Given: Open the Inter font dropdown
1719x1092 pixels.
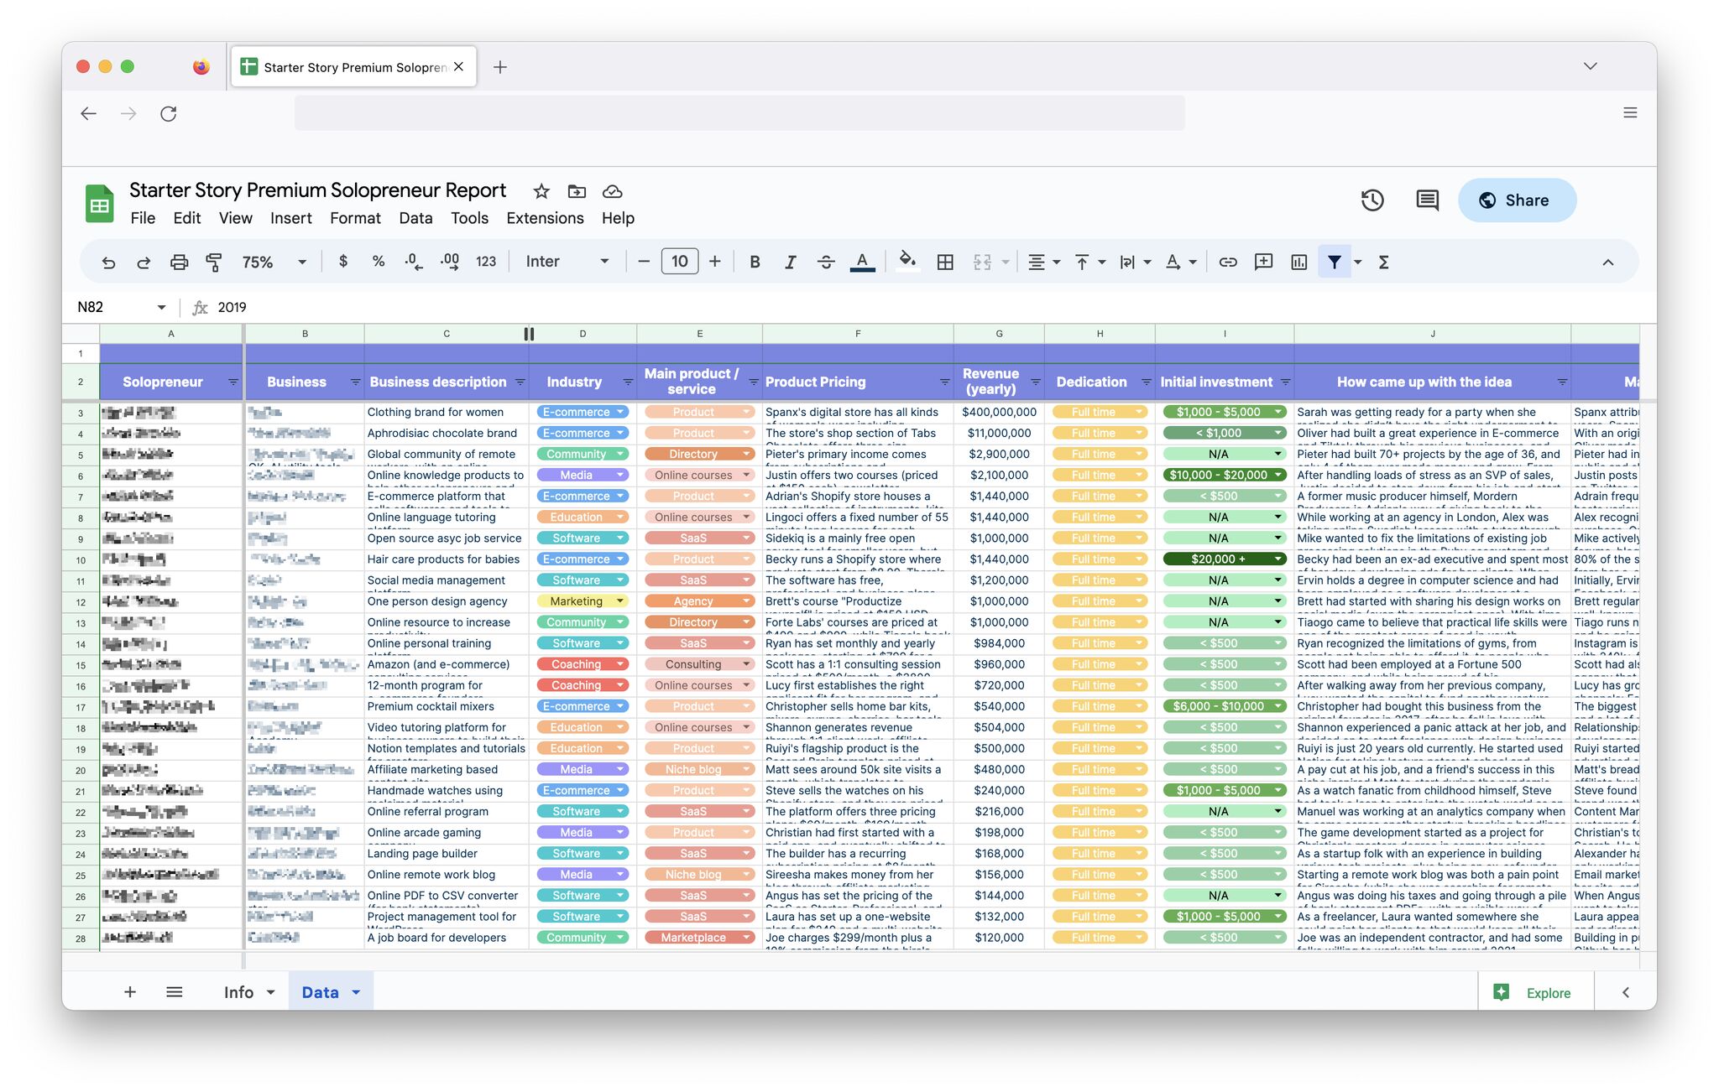Looking at the screenshot, I should [567, 263].
